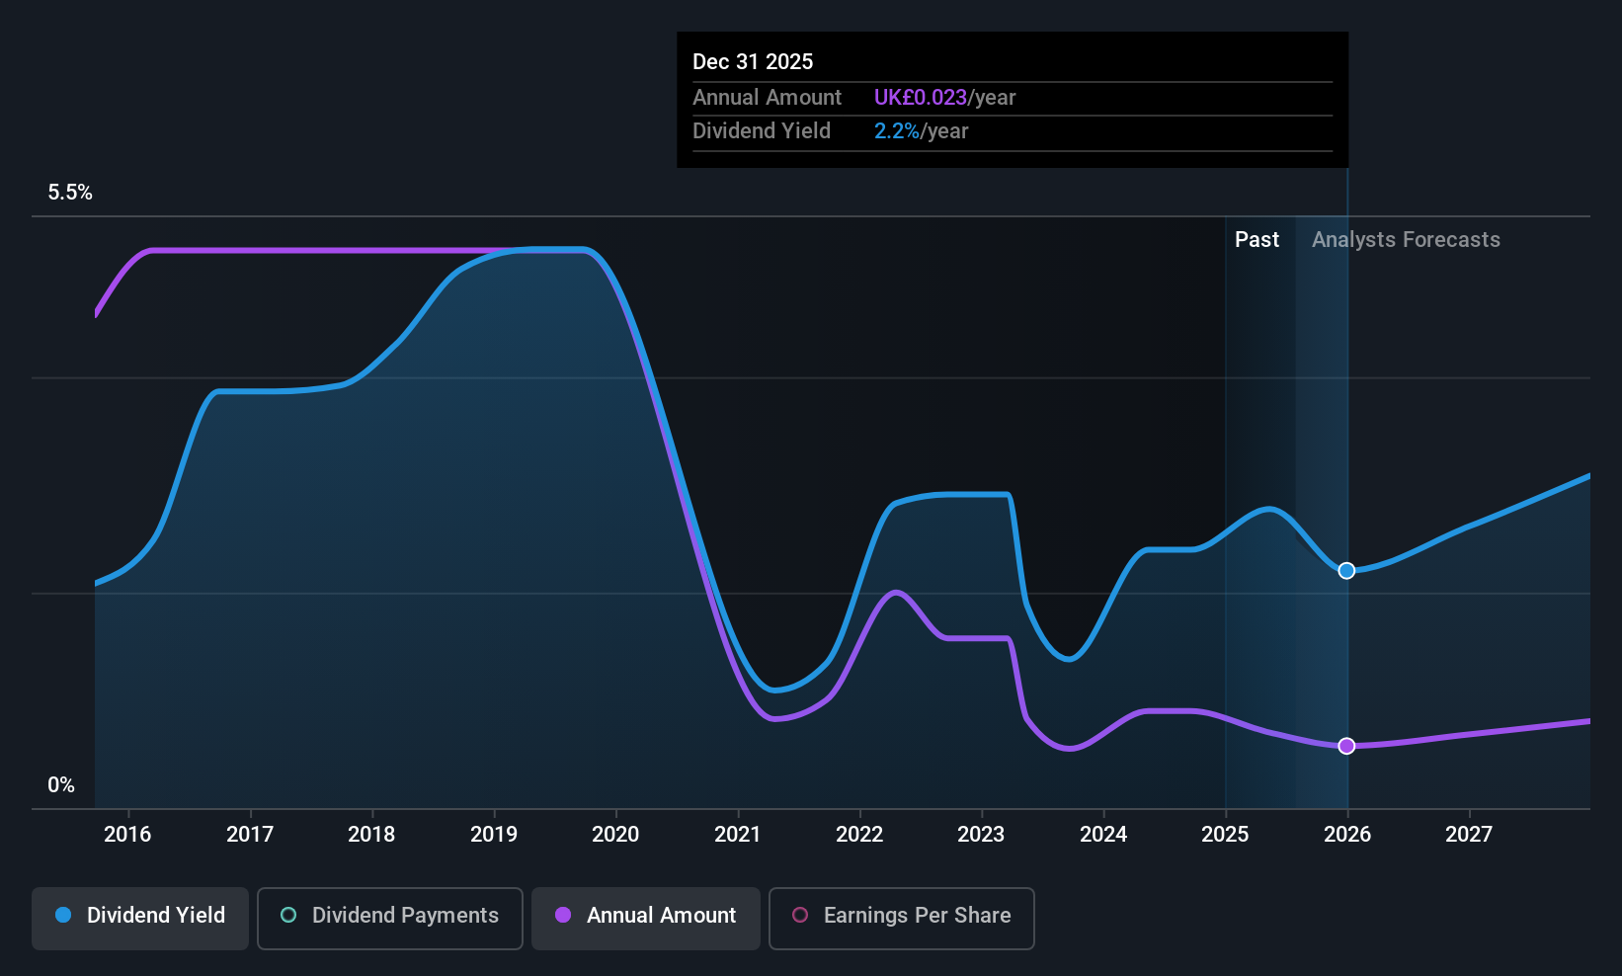Click the tooltip Annual Amount label
The image size is (1622, 976).
tap(767, 98)
